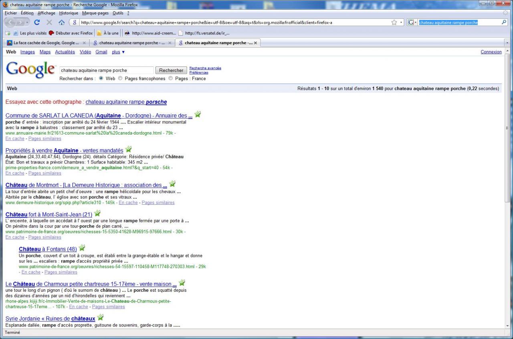Open the Affichage menu

click(x=46, y=13)
